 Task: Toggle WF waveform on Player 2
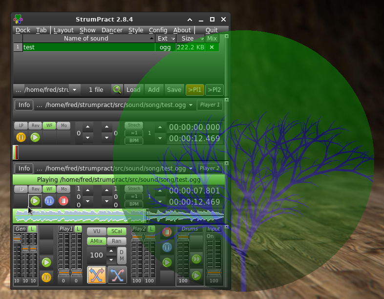coord(49,189)
